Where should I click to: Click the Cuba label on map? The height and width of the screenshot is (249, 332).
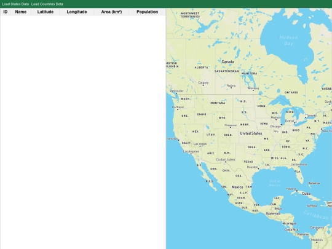306,194
